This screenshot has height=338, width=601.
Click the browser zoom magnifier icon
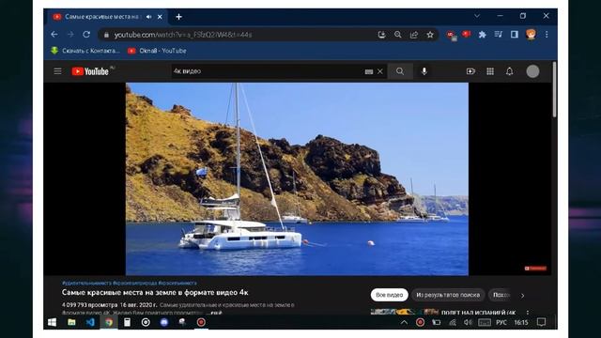tap(398, 35)
